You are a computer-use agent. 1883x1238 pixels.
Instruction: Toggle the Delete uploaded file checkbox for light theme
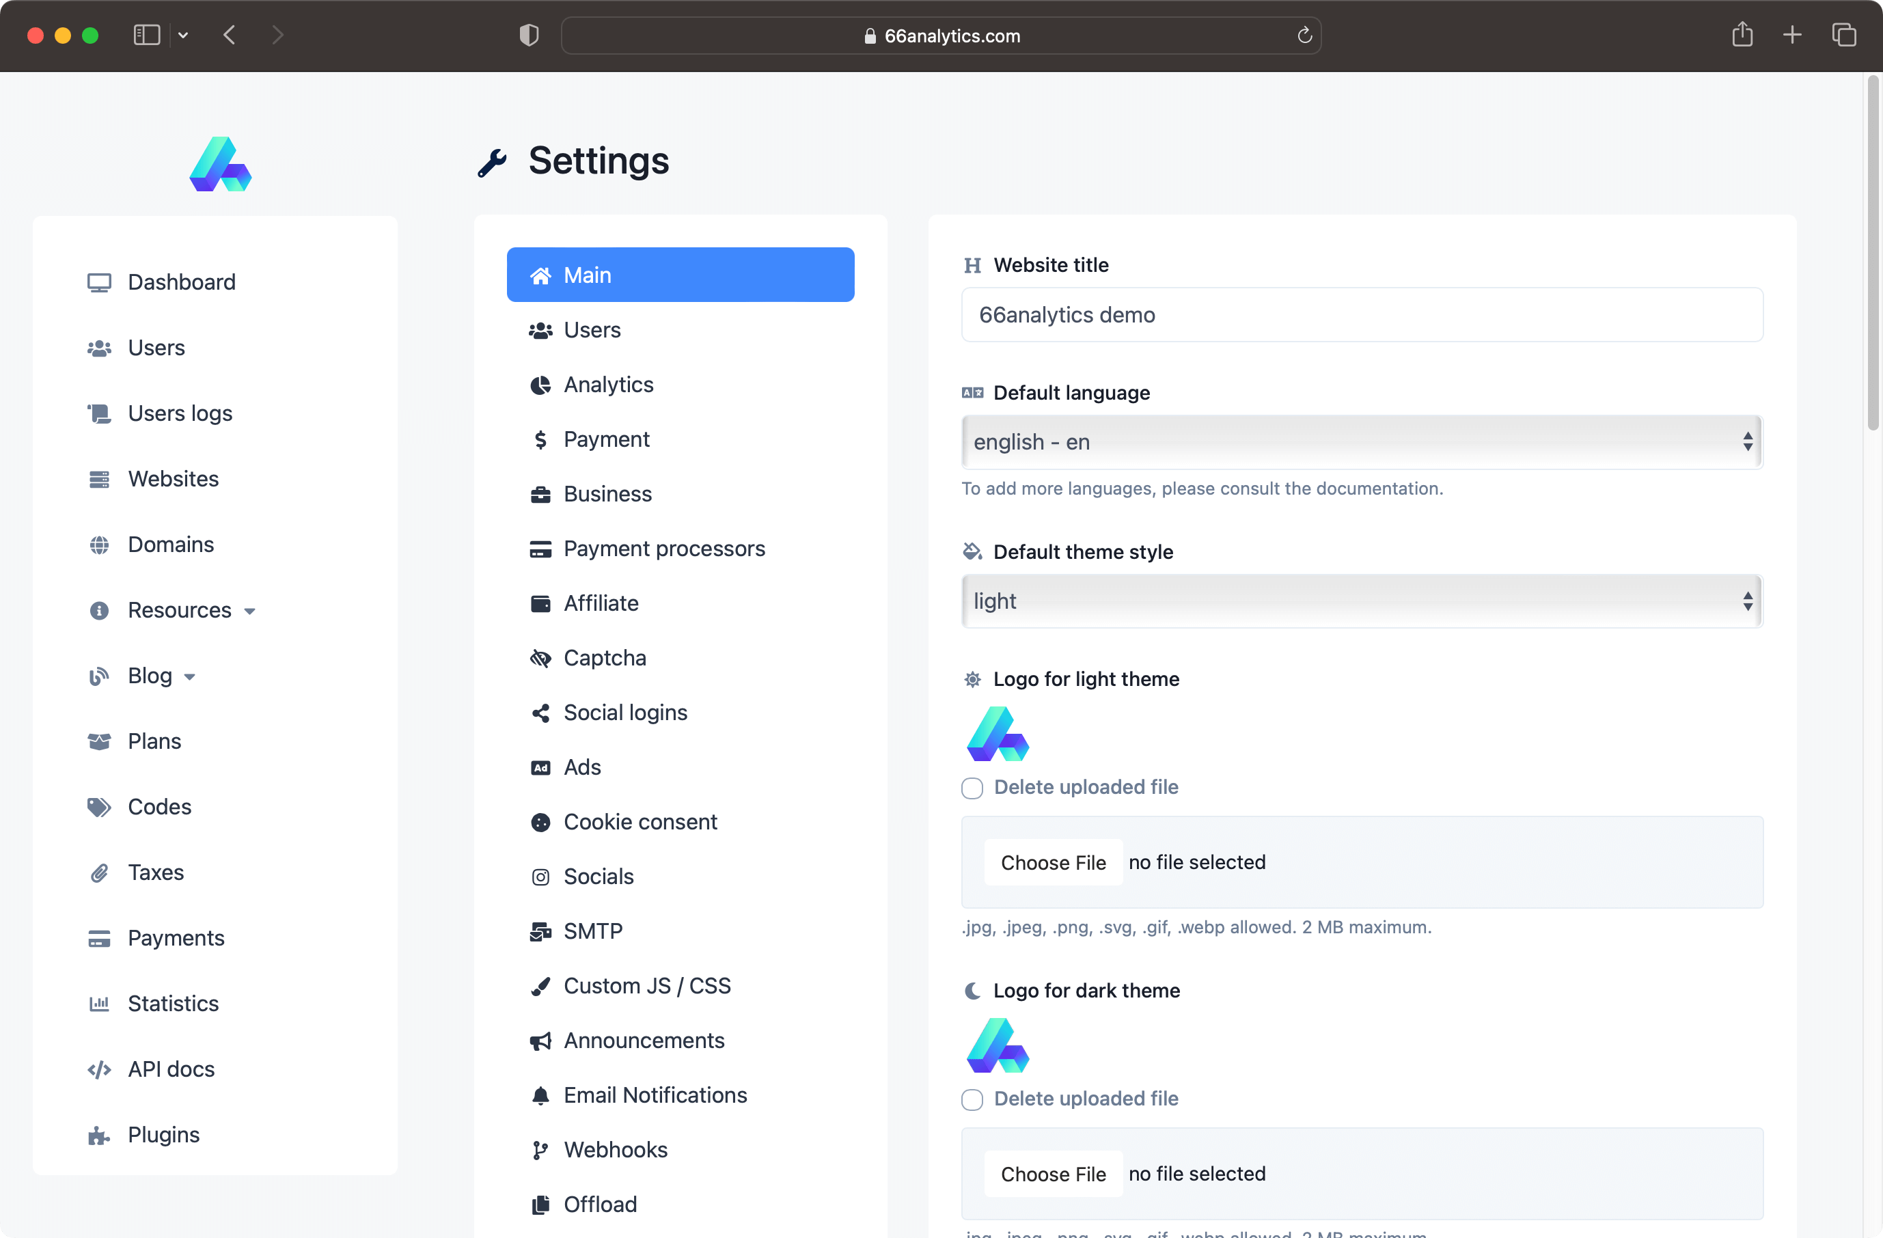(x=972, y=788)
